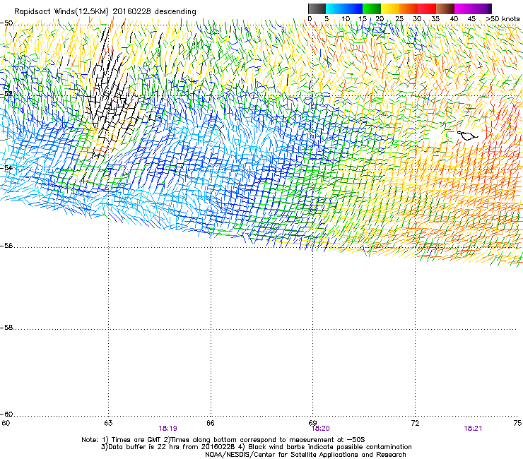Click the longitude label '63'
This screenshot has width=523, height=459.
(x=108, y=423)
